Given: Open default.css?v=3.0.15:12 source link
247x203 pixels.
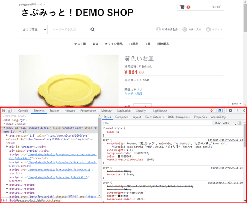Looking at the screenshot, I should 225,140.
